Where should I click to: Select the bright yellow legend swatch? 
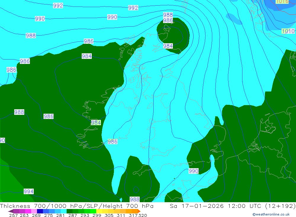99,211
